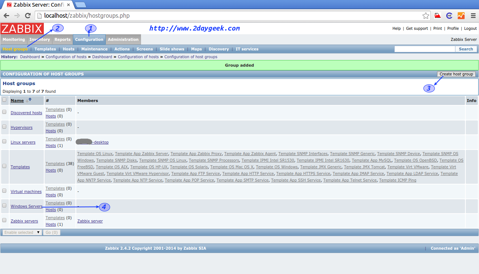This screenshot has height=274, width=479.
Task: Go back with the browser back arrow
Action: click(x=6, y=15)
